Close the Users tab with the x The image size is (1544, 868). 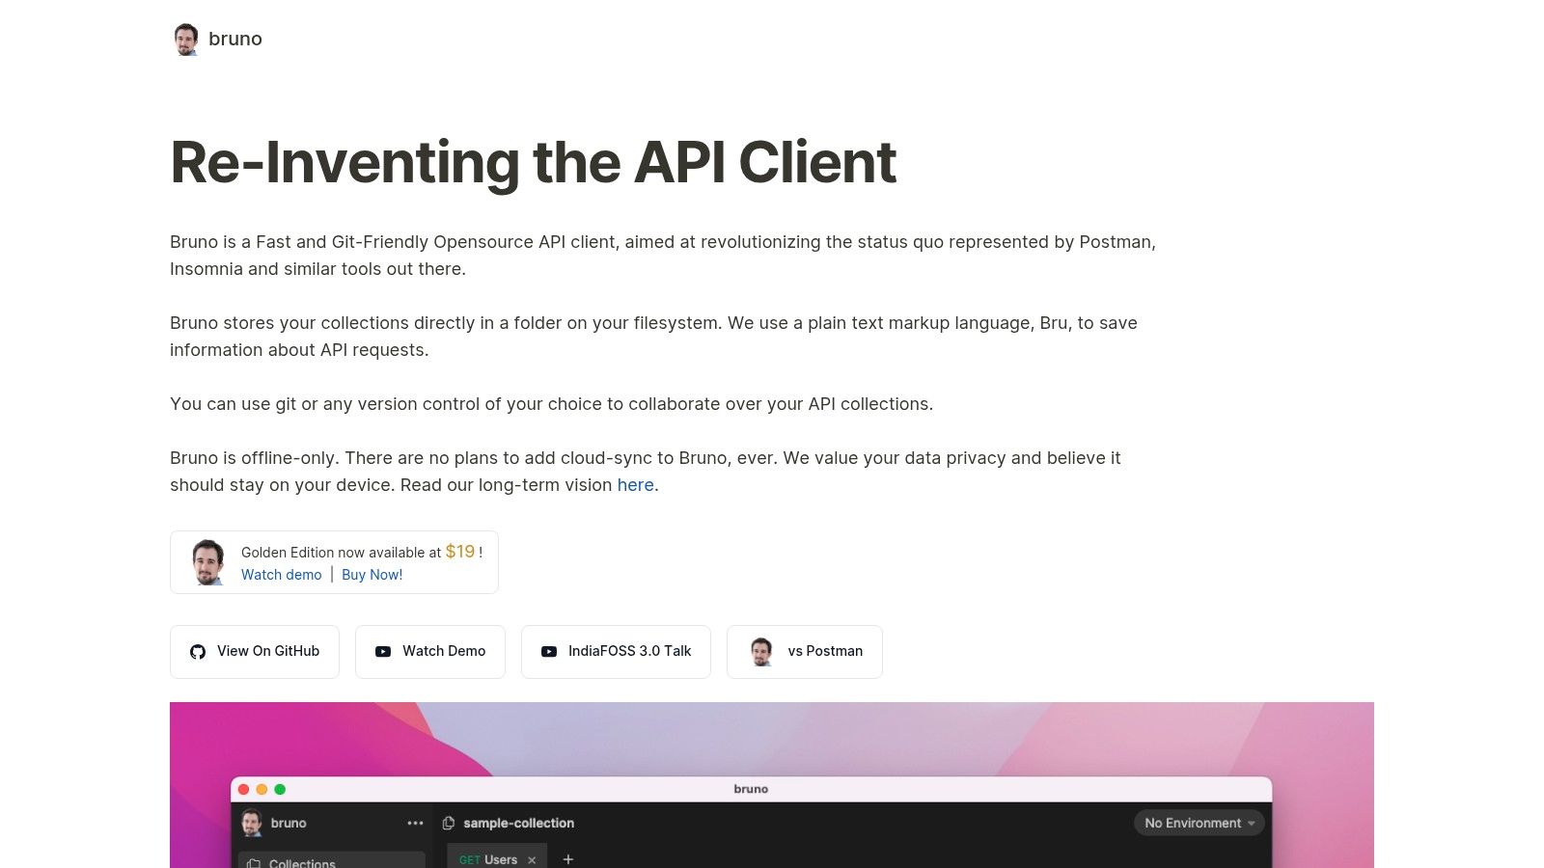[x=532, y=858]
